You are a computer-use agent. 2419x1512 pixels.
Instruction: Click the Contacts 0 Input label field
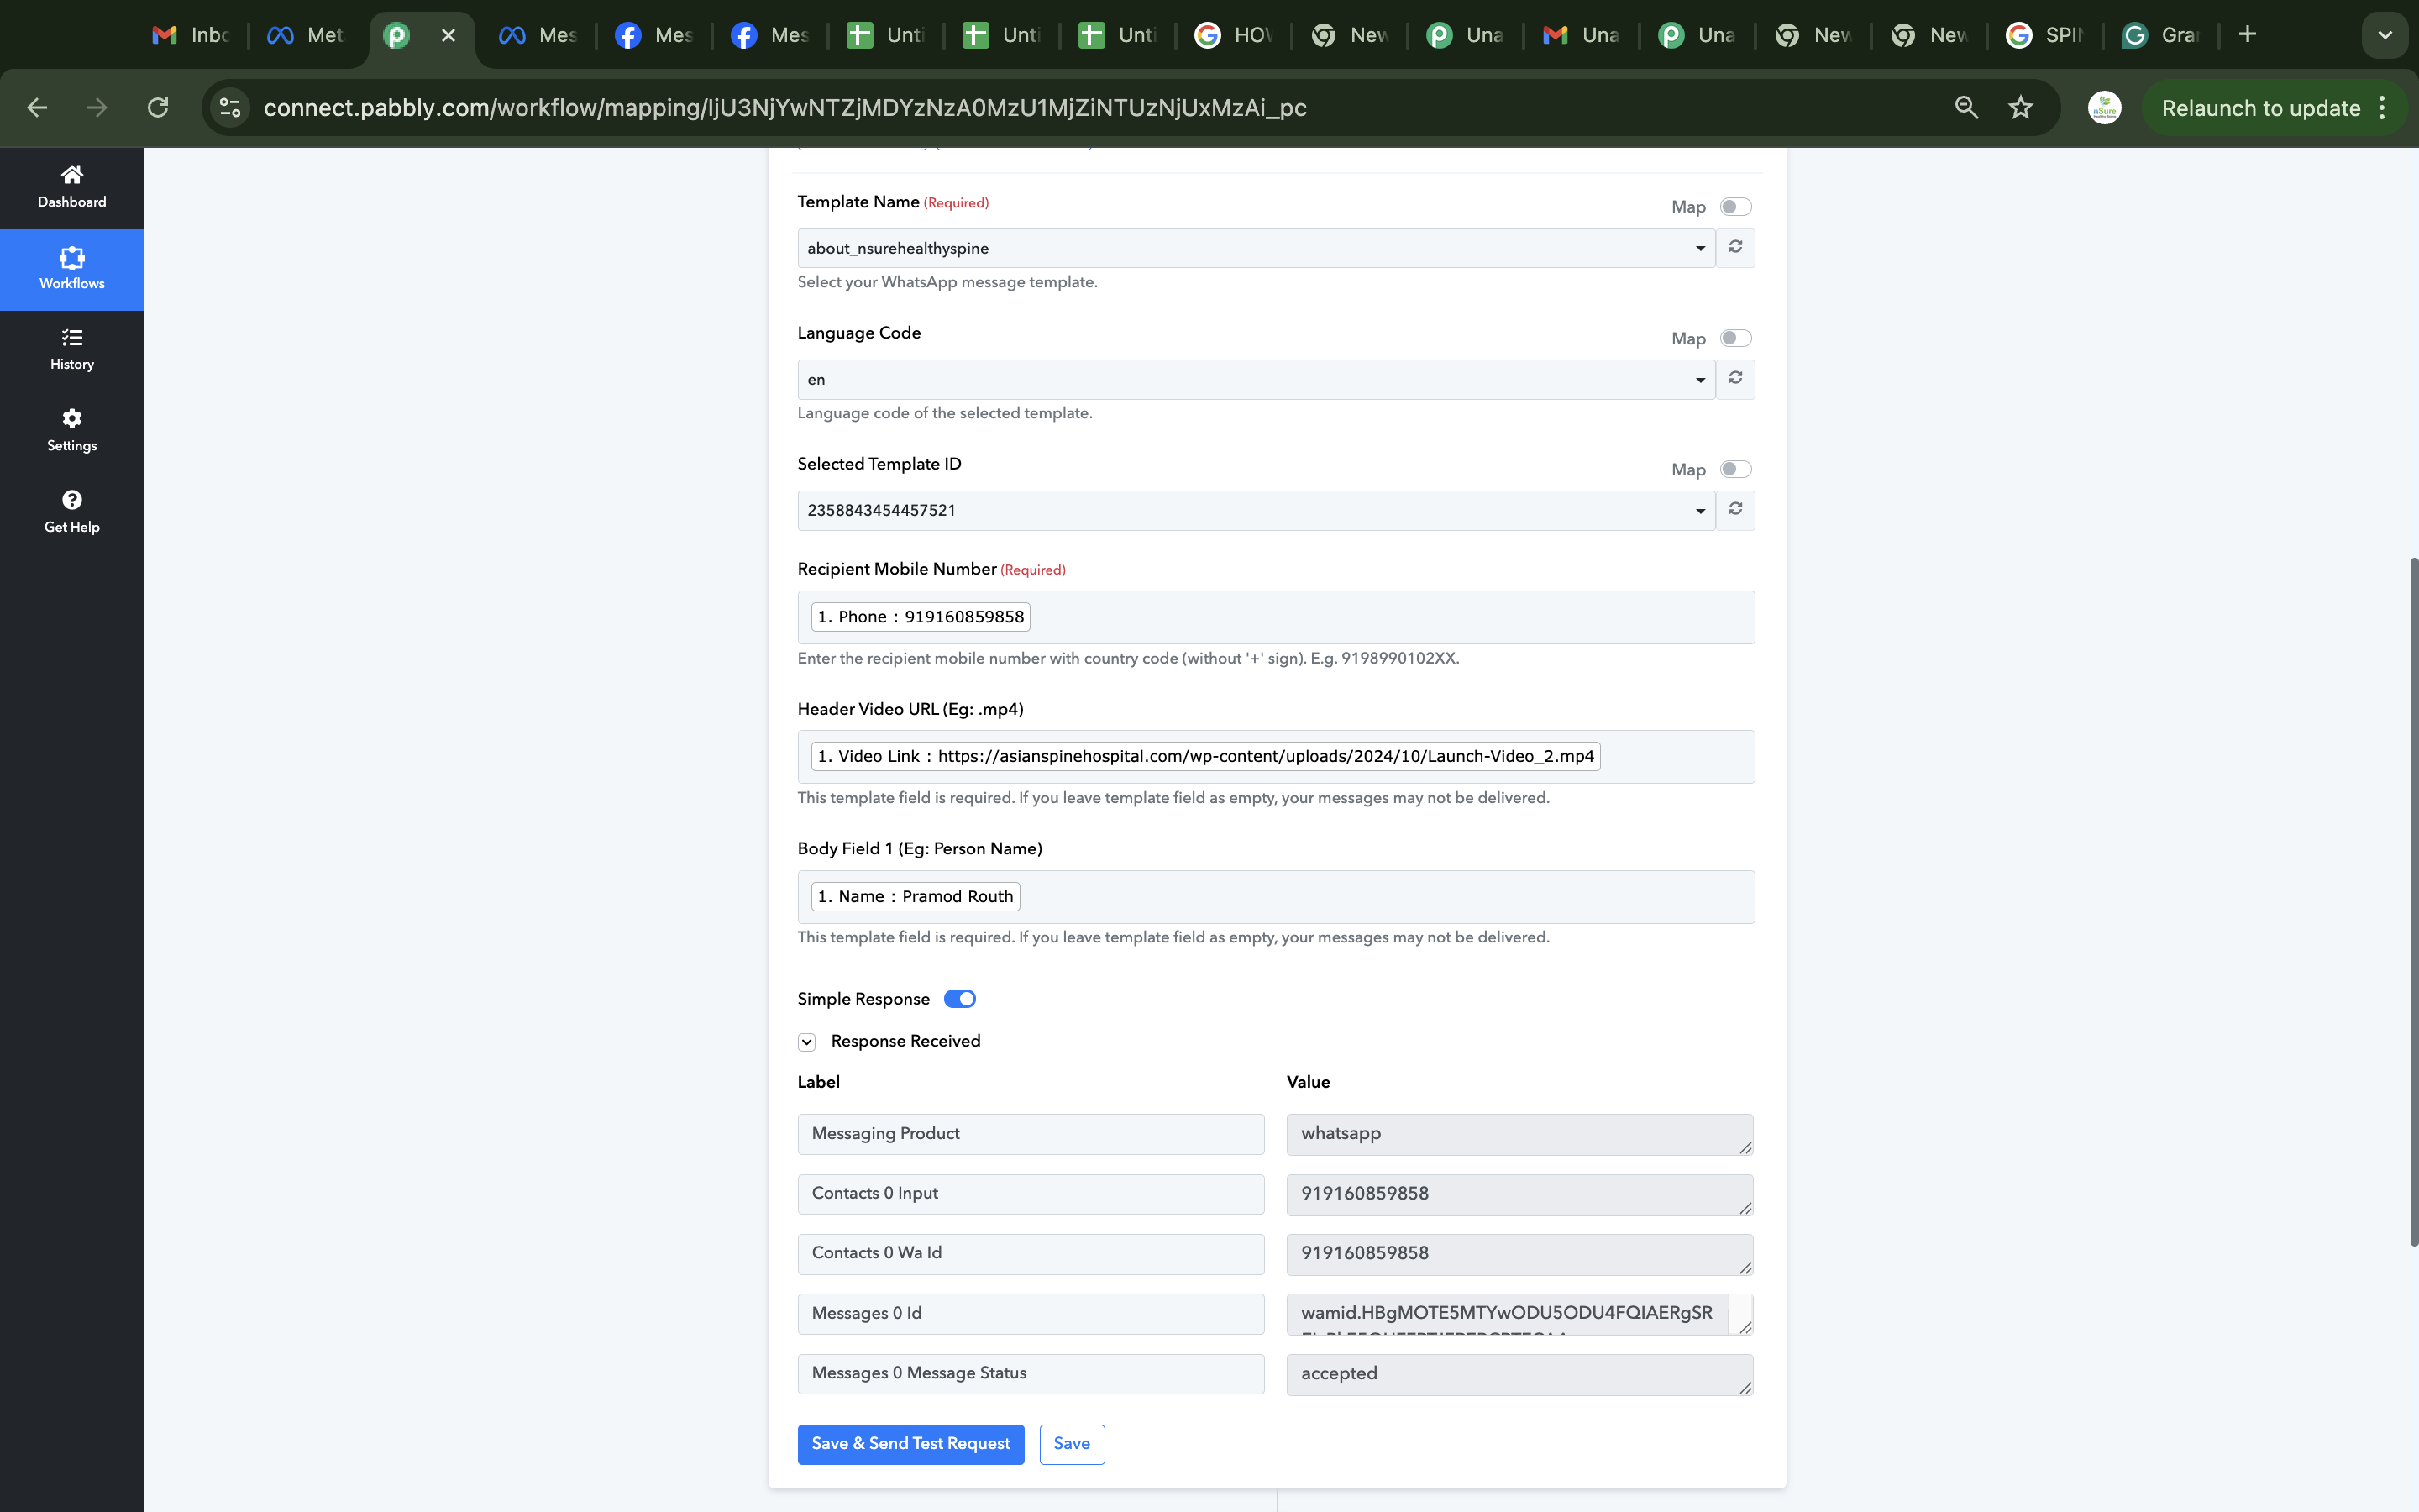1031,1194
